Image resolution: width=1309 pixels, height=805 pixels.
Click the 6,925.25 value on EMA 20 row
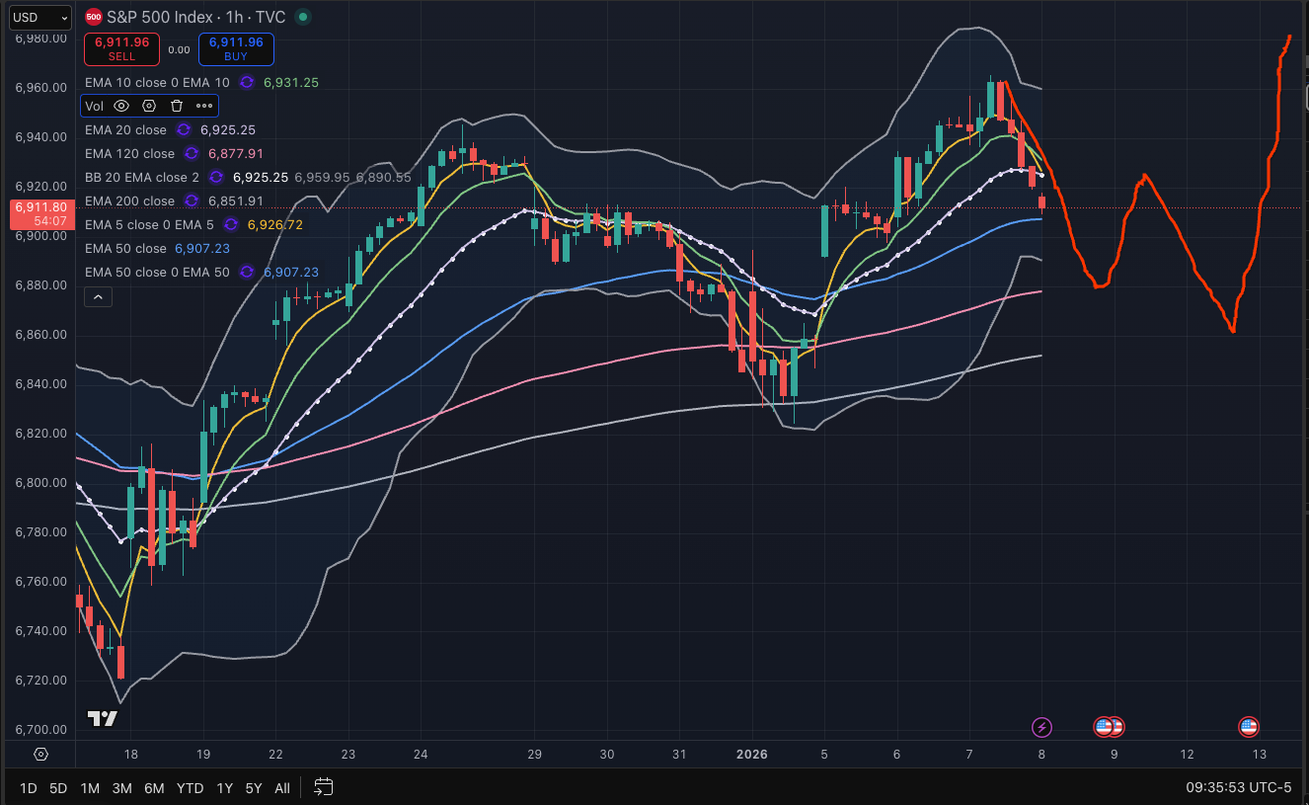tap(228, 129)
